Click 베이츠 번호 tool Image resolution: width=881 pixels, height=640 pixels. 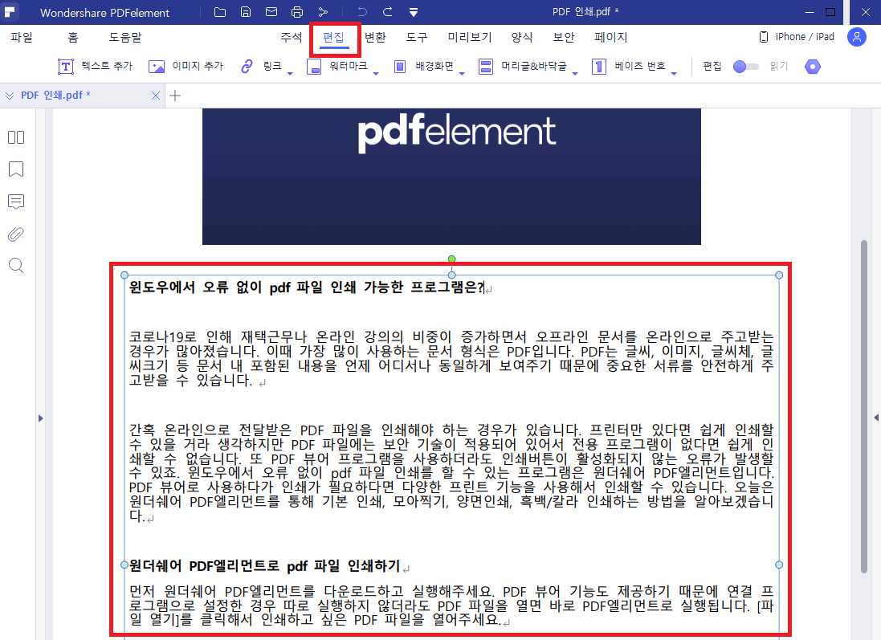(629, 67)
